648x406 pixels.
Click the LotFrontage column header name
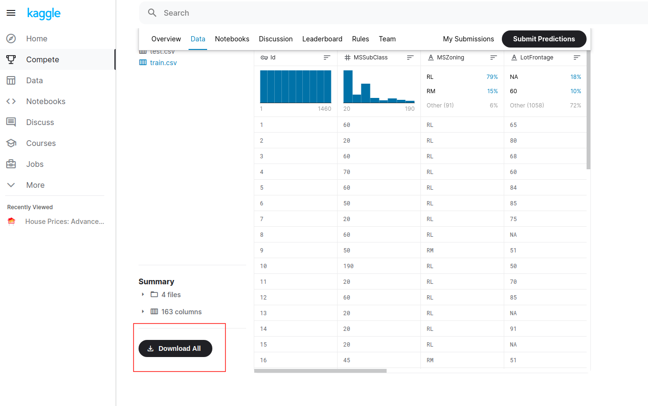tap(537, 58)
